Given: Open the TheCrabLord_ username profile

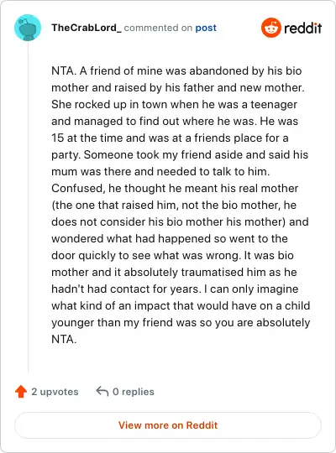Looking at the screenshot, I should point(87,28).
